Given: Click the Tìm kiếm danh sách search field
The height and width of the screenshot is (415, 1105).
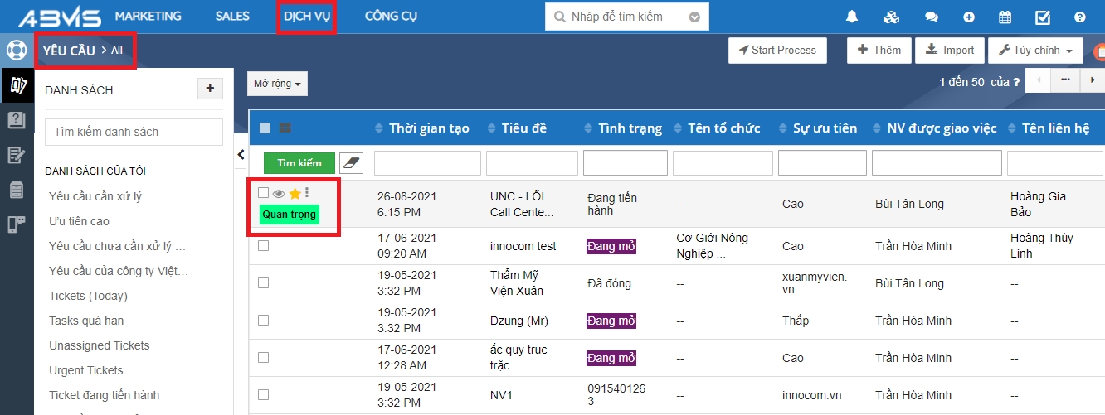Looking at the screenshot, I should click(x=134, y=132).
